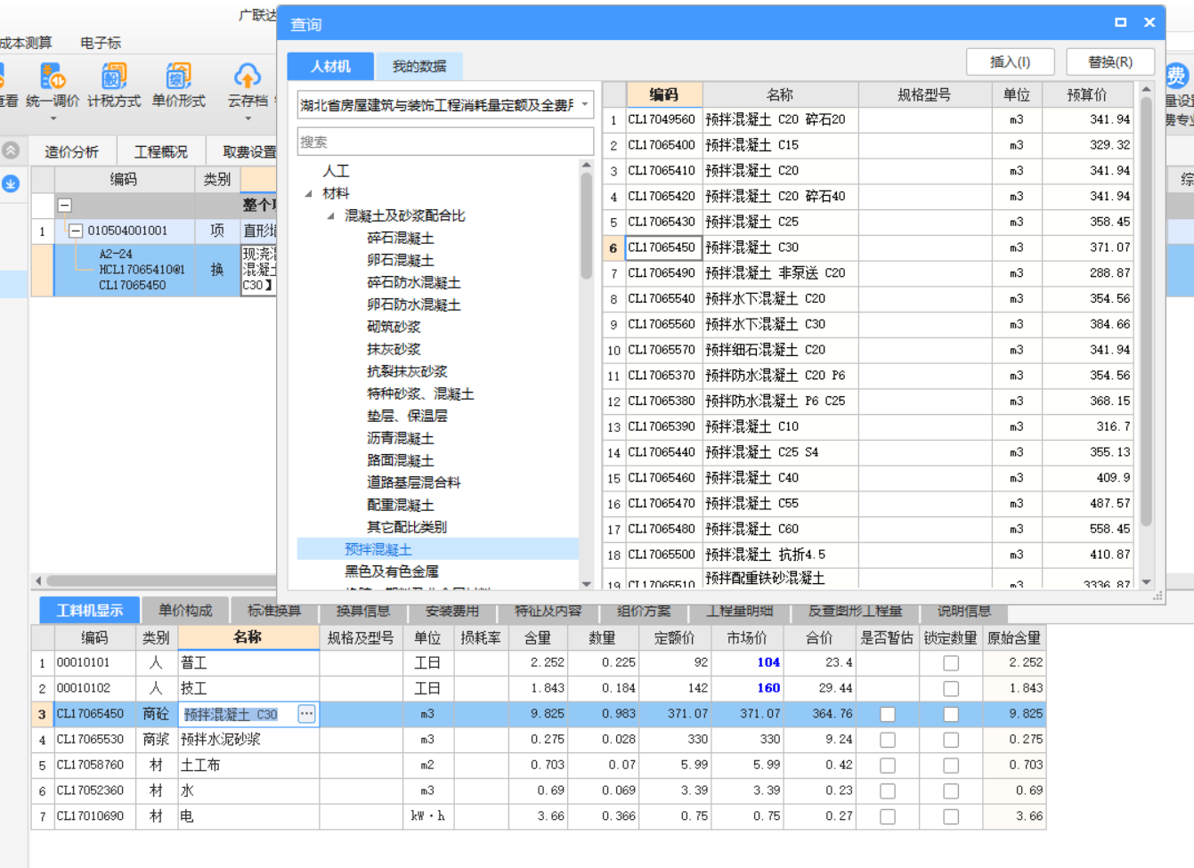This screenshot has height=868, width=1194.
Task: Click main window horizontal scrollbar
Action: [x=160, y=580]
